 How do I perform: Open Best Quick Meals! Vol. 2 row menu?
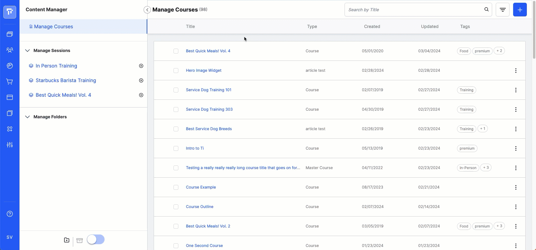click(x=516, y=226)
